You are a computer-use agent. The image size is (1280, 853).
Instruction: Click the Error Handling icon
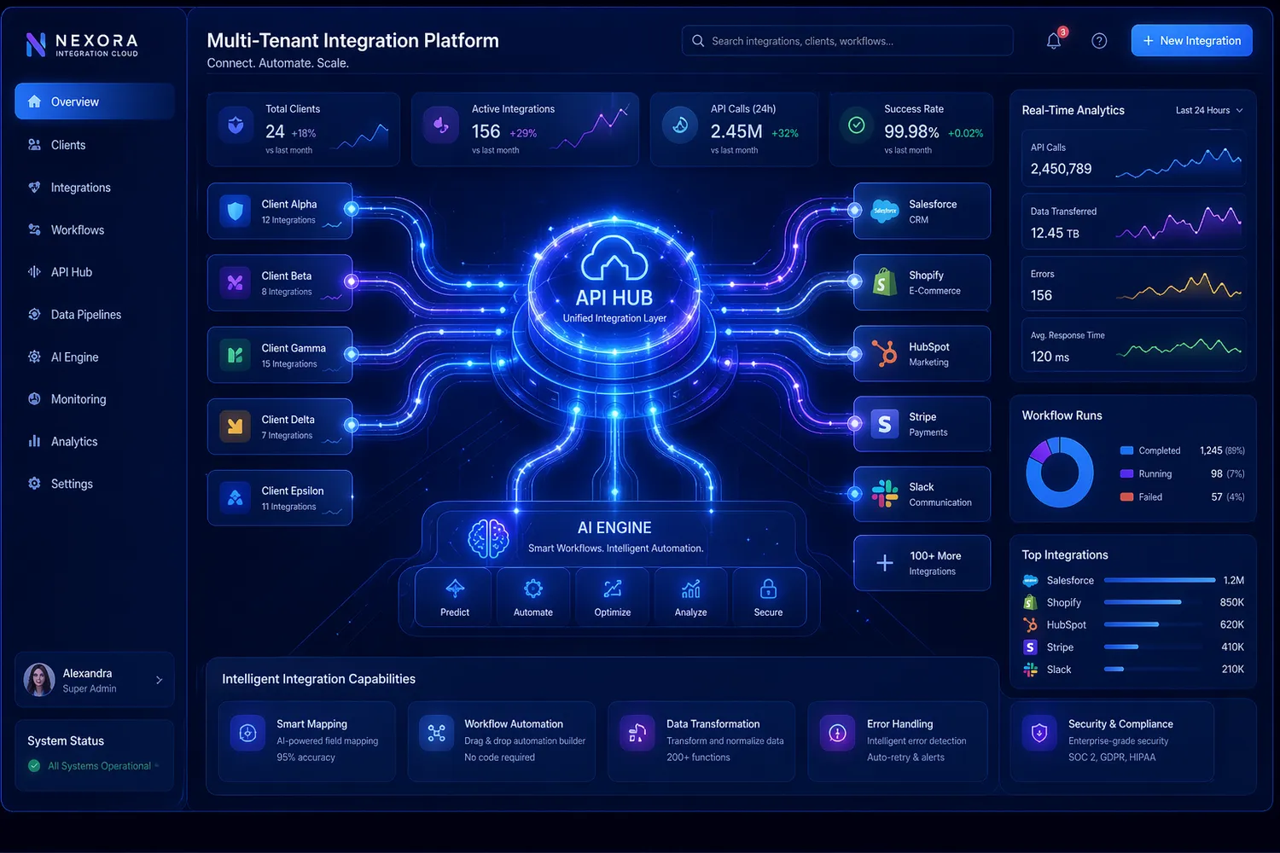click(x=837, y=733)
